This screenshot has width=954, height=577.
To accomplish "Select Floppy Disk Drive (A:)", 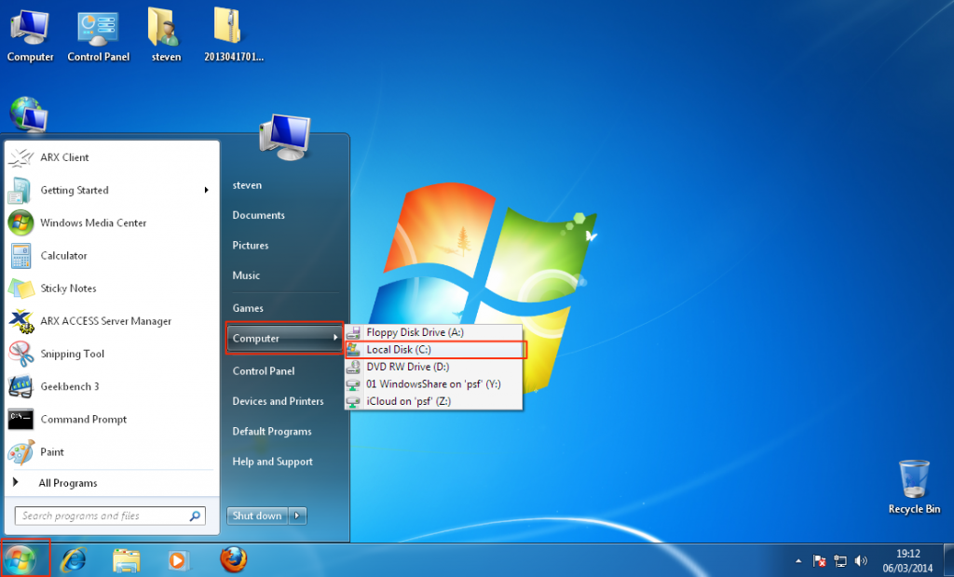I will click(x=434, y=332).
